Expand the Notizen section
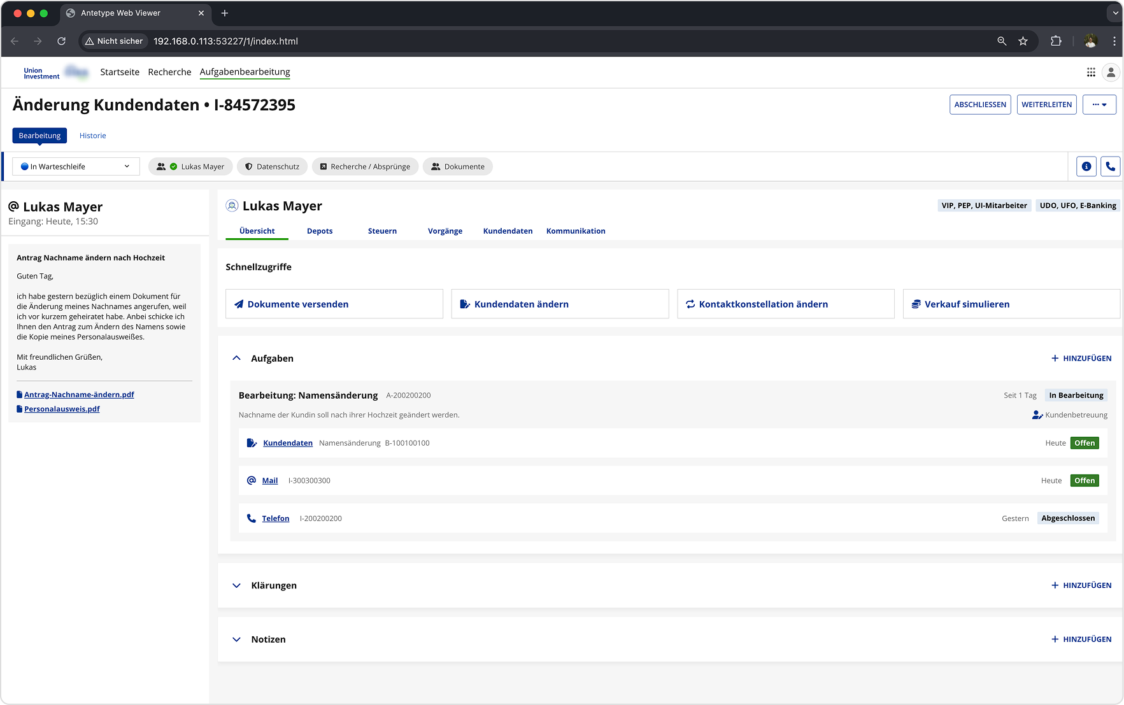The height and width of the screenshot is (705, 1124). (x=236, y=639)
